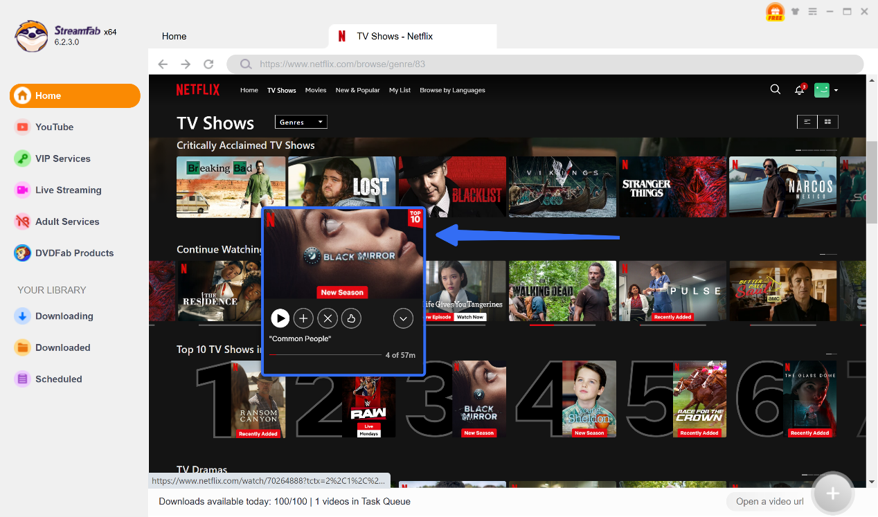Open My List in Netflix navigation
The image size is (878, 517).
point(400,90)
